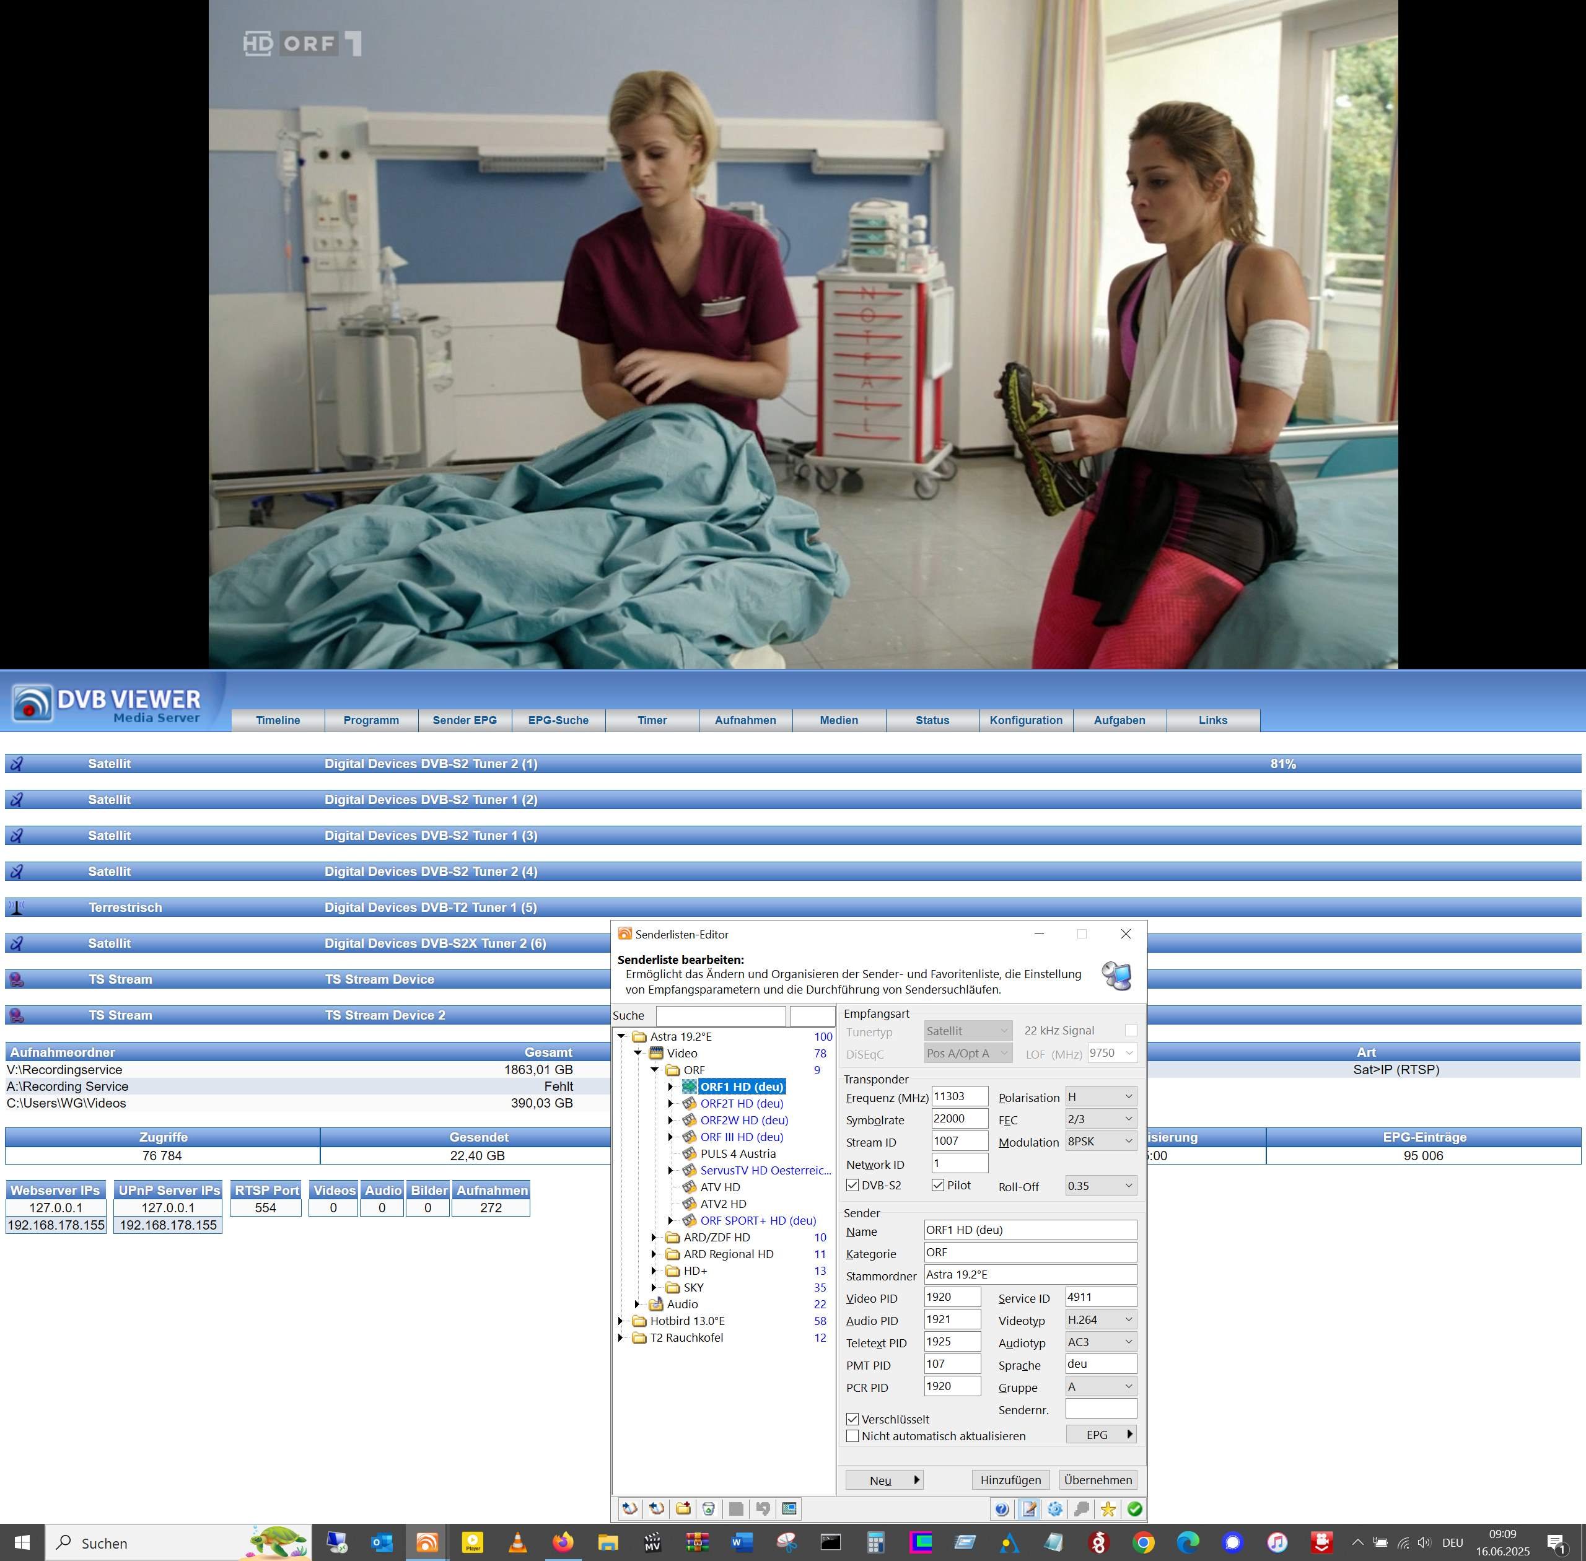Switch to the Konfiguration tab

pyautogui.click(x=1025, y=720)
